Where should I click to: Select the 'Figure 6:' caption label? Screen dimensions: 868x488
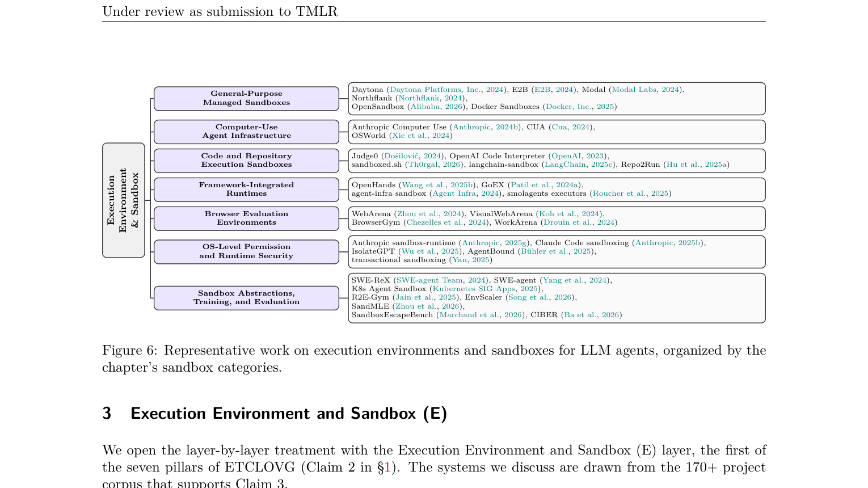pos(130,351)
